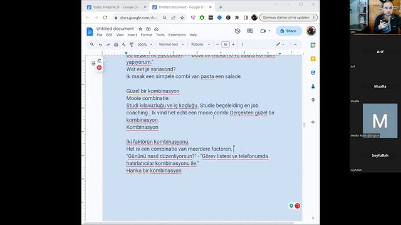
Task: Start a Meet call camera icon
Action: [263, 31]
